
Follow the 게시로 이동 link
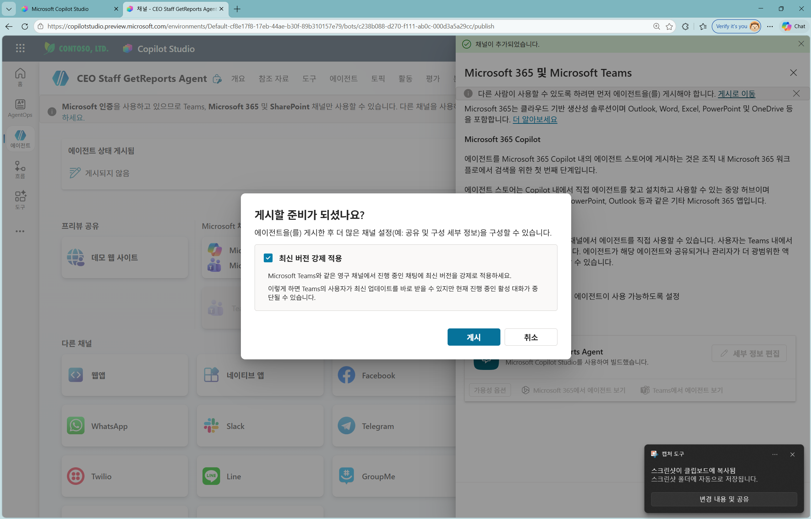[x=737, y=94]
